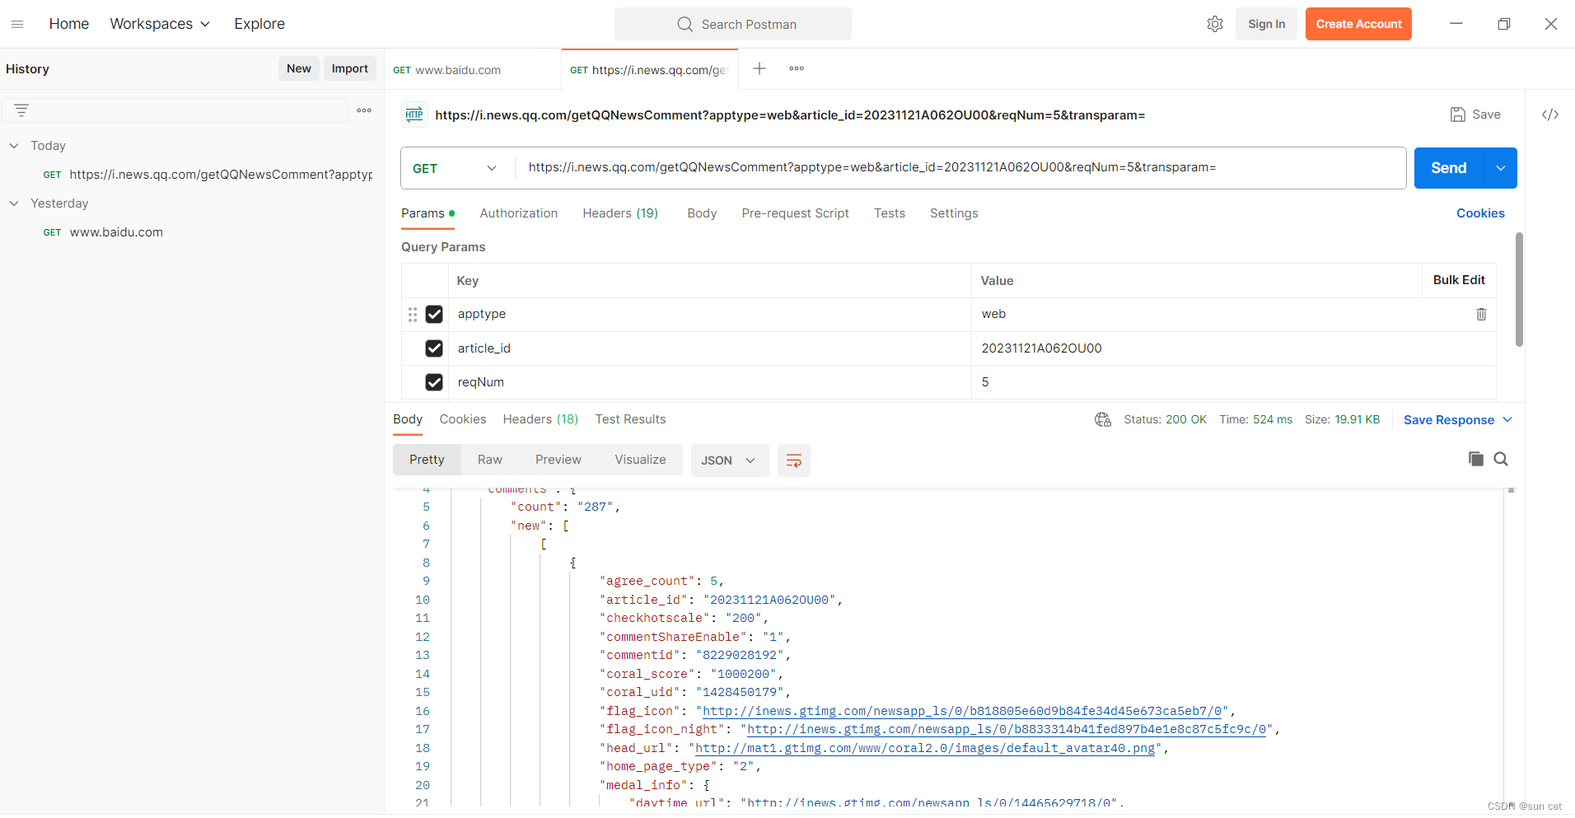Open the Save Response dropdown
Viewport: 1575px width, 818px height.
pos(1458,419)
